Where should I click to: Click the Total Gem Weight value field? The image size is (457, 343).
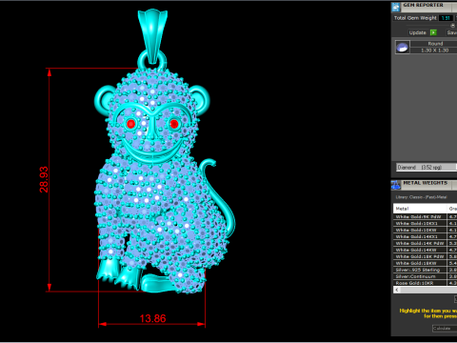pos(446,18)
